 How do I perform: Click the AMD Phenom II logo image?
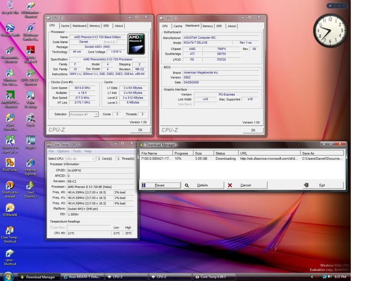136,44
